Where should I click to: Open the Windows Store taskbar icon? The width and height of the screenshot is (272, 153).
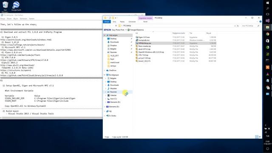pos(267,41)
